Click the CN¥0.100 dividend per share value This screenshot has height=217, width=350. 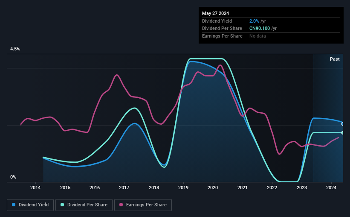click(x=260, y=29)
